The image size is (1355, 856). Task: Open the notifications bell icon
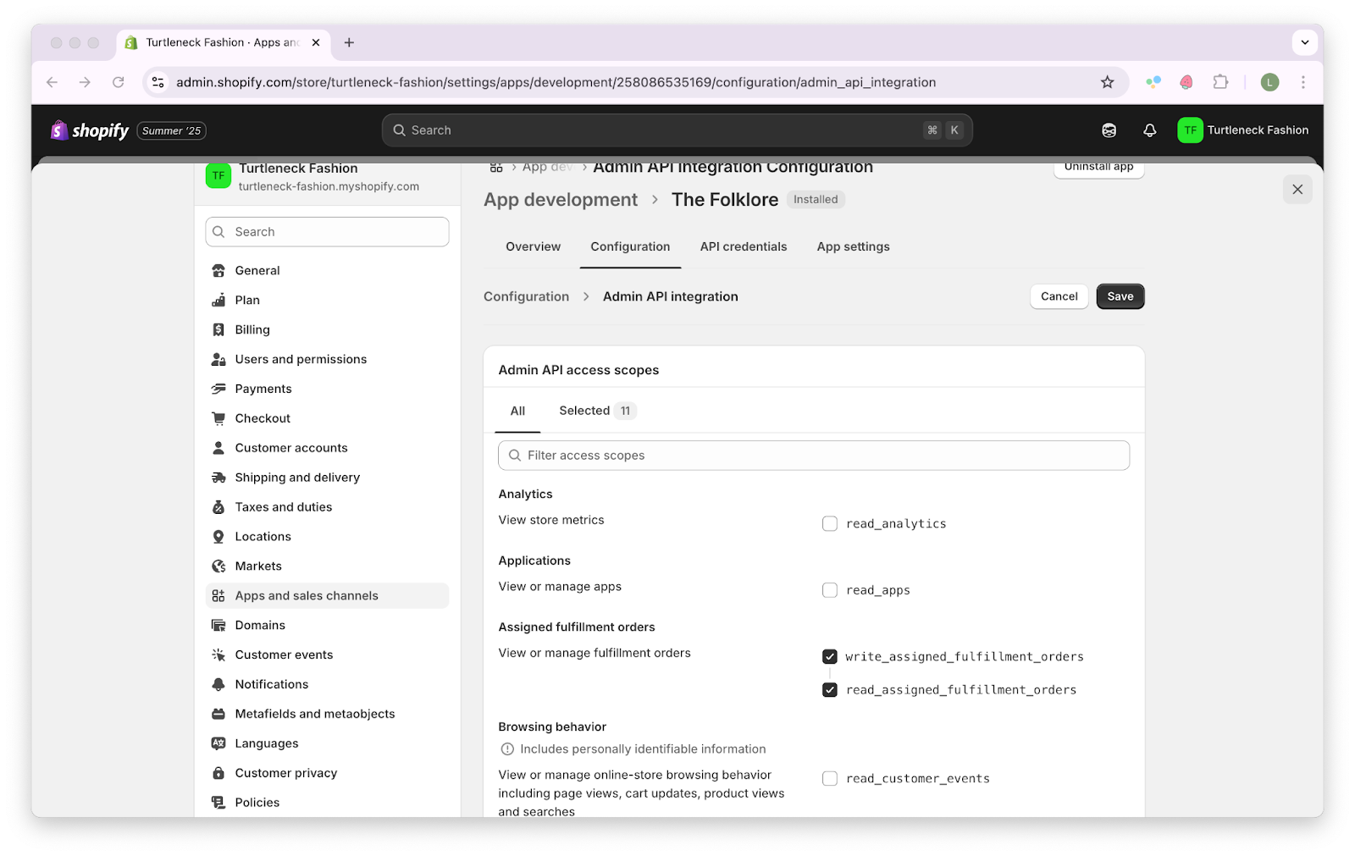[1149, 130]
